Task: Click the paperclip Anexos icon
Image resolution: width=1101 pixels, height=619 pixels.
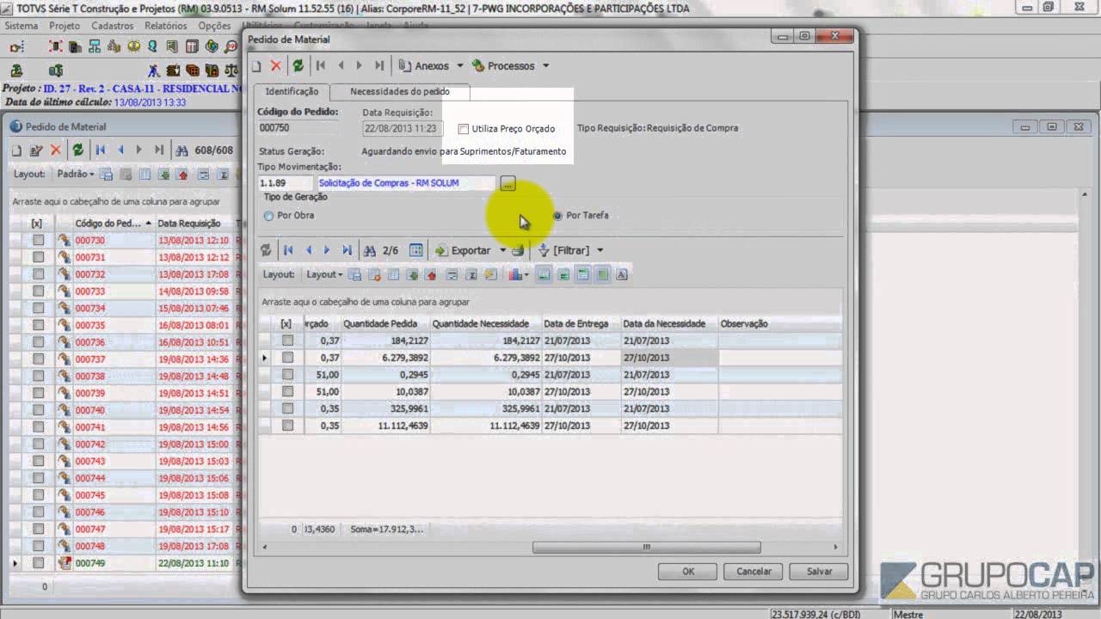Action: pos(405,66)
